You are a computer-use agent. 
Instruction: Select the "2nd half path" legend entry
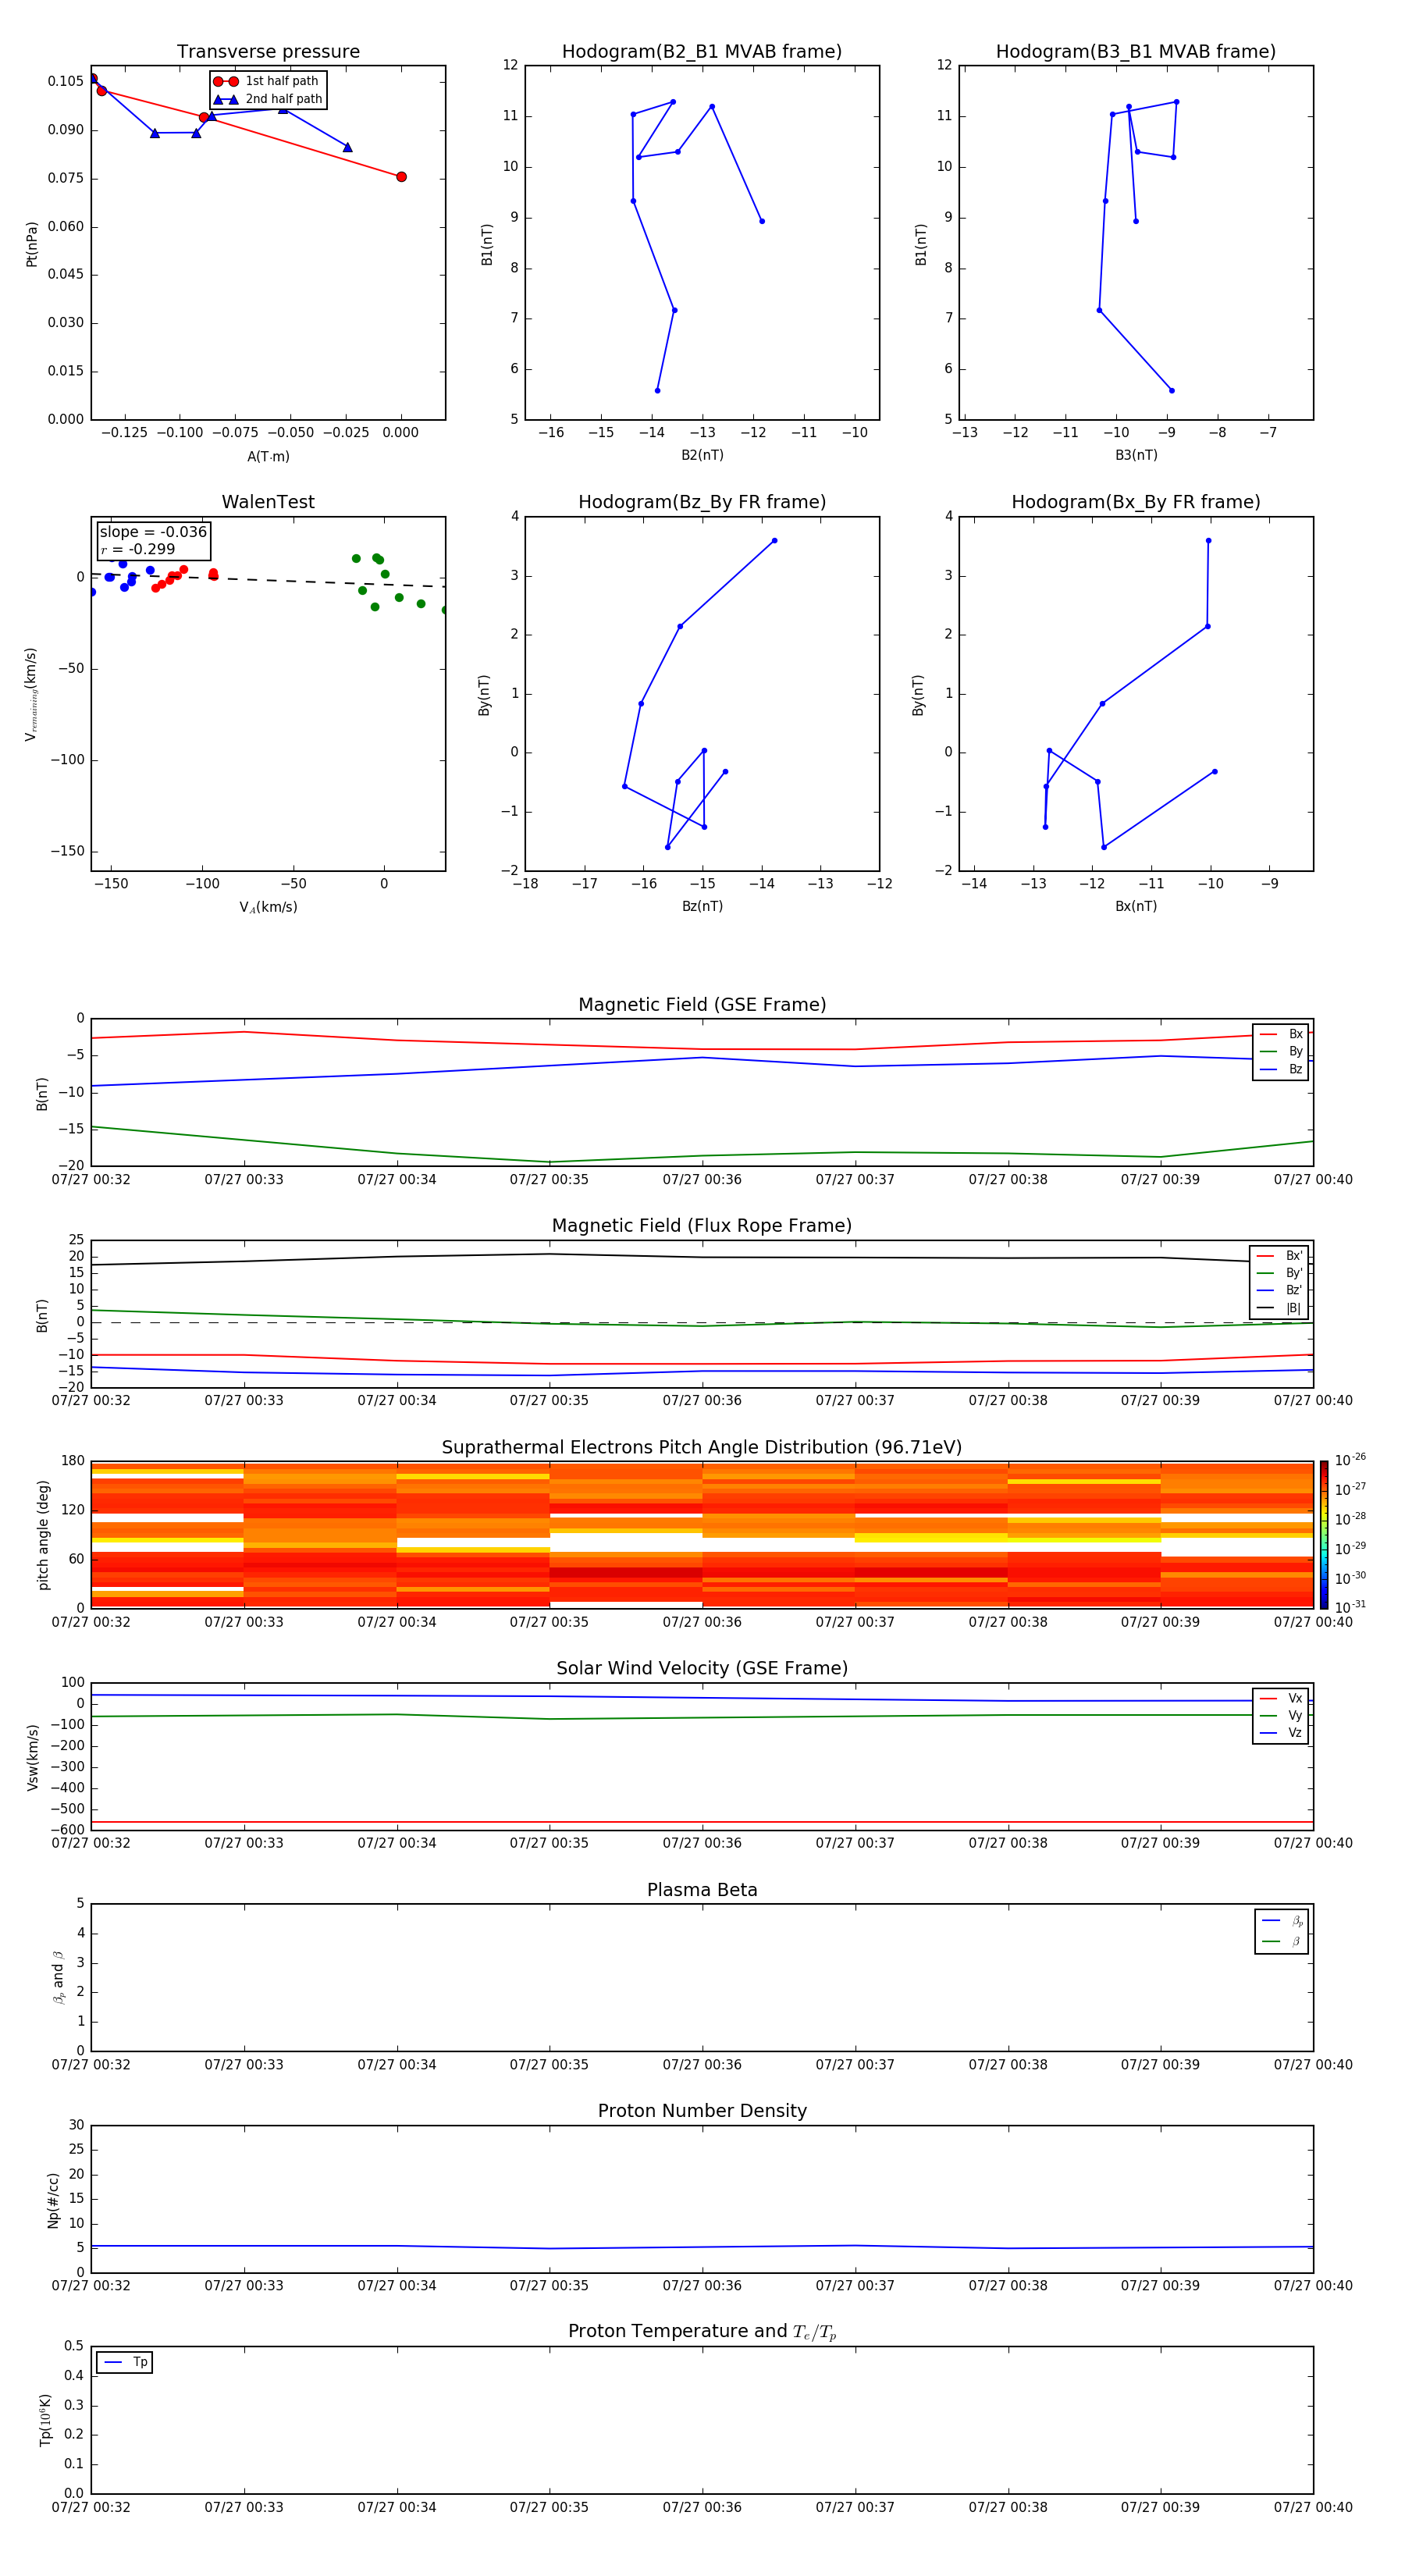click(x=268, y=99)
